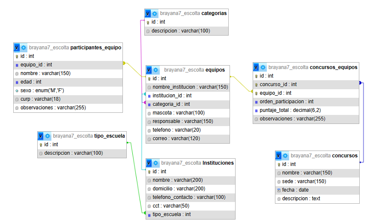Click the gear icon on categorias table
This screenshot has width=391, height=223.
point(155,14)
